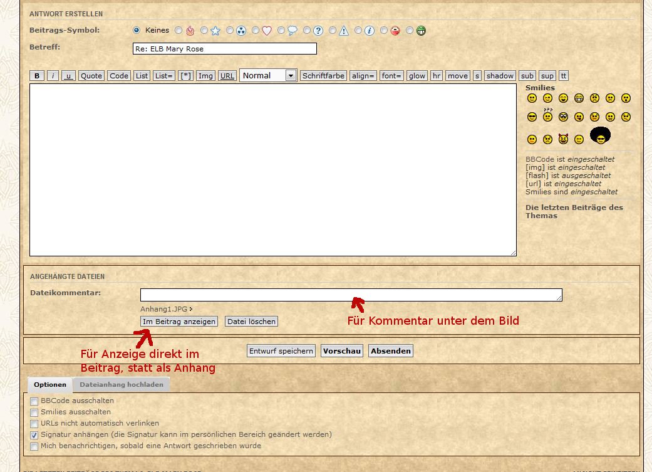
Task: Open the attached Anhang1.JPG file link
Action: point(163,309)
